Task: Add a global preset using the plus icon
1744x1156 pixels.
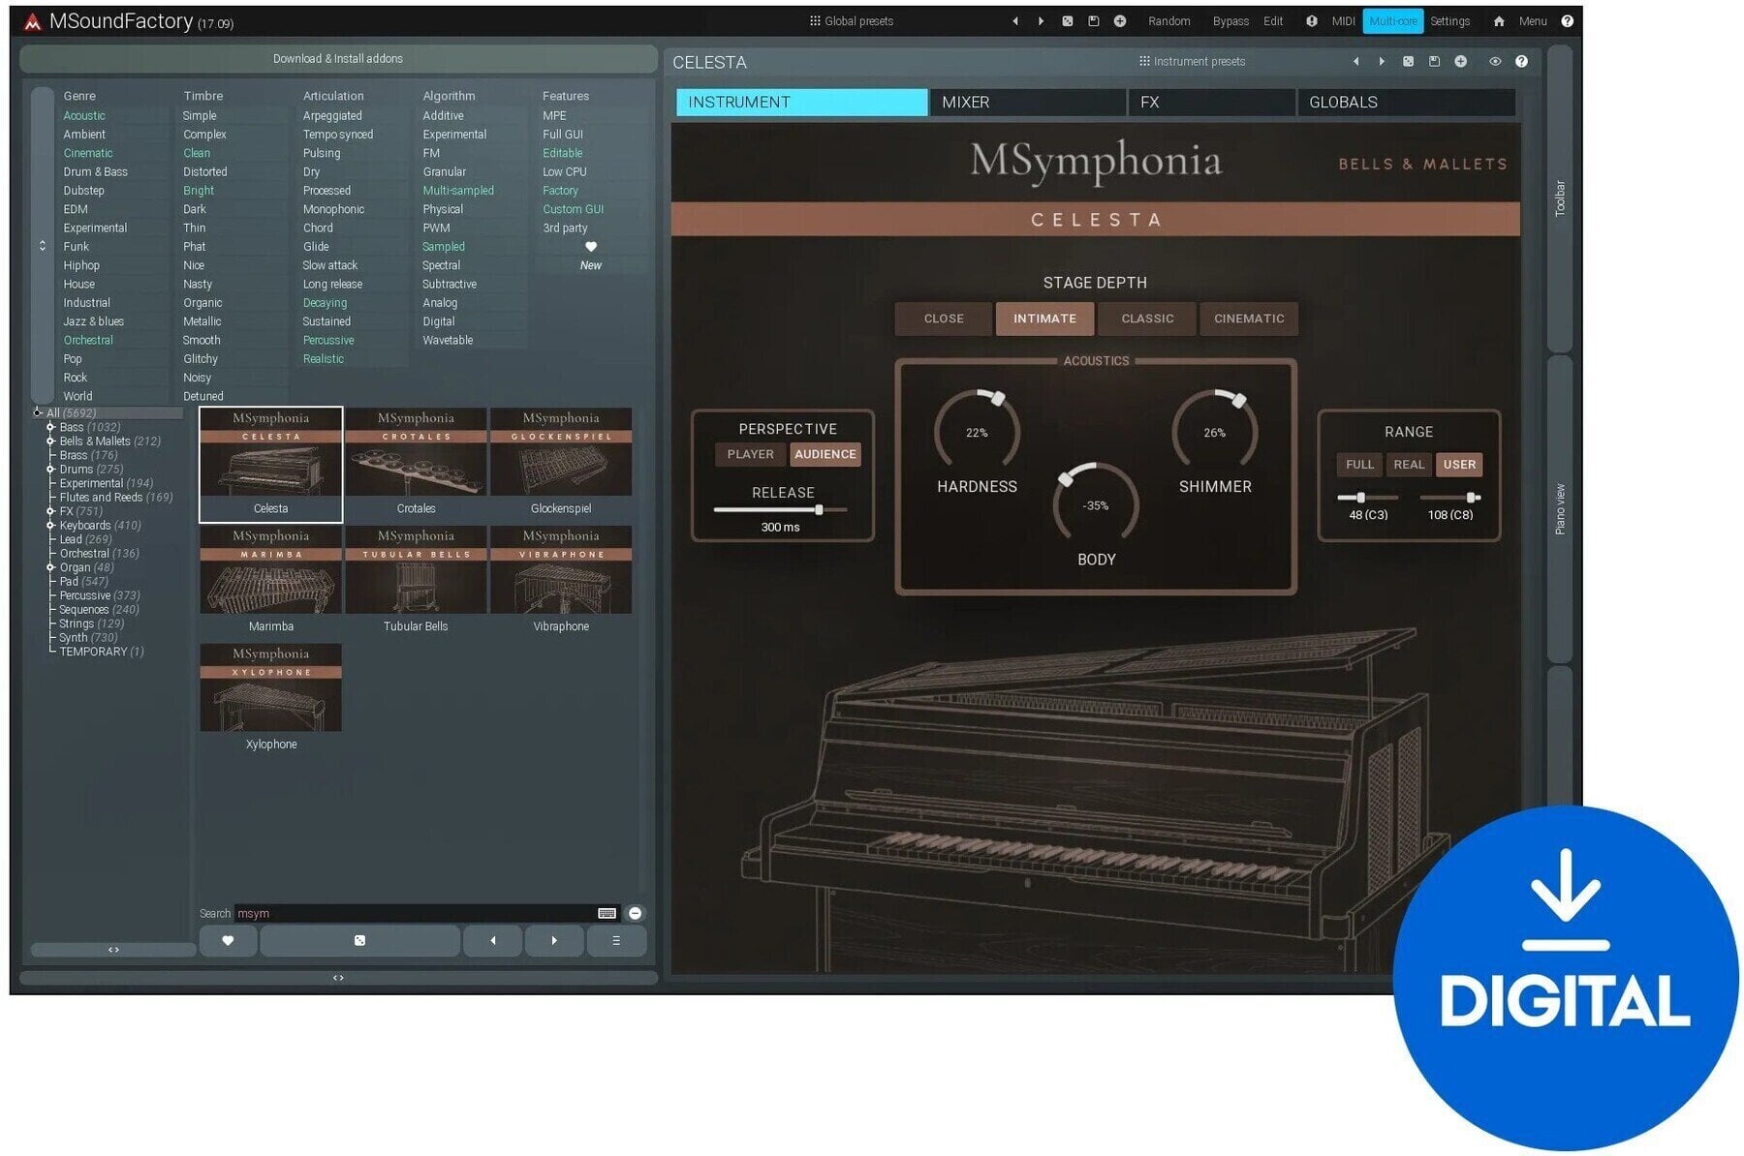Action: coord(1119,21)
